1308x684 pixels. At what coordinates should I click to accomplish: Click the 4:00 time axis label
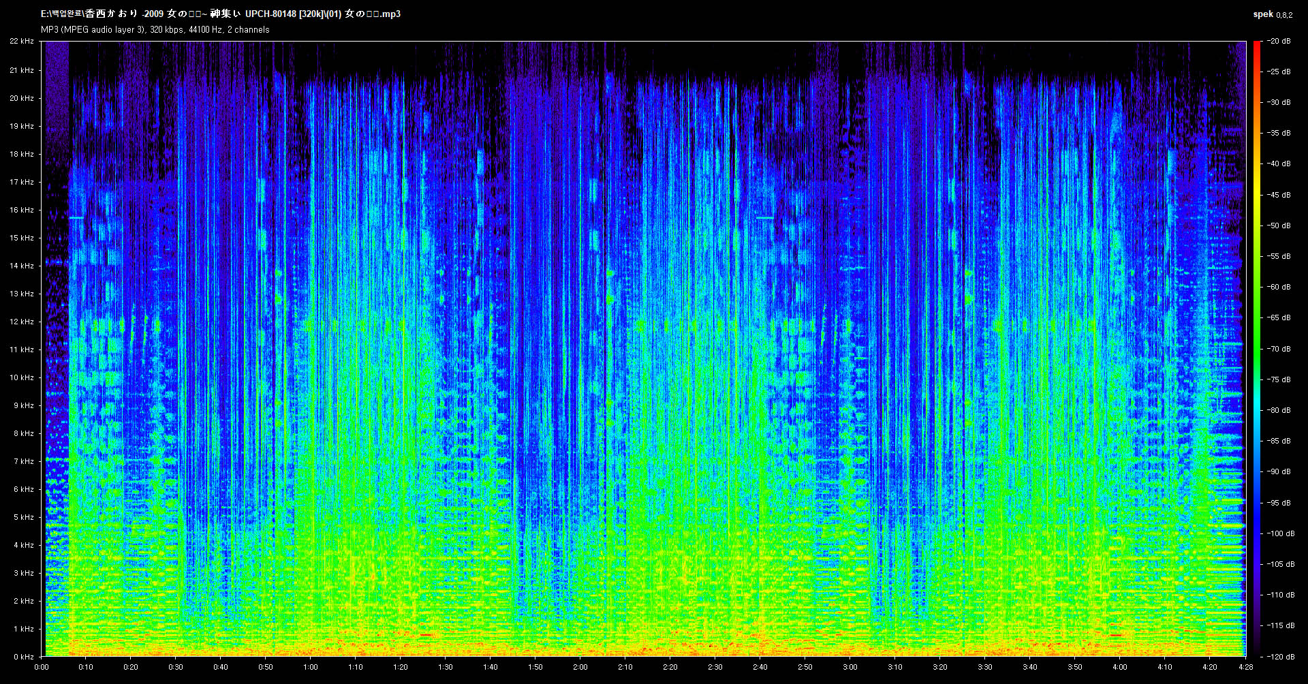click(1120, 667)
